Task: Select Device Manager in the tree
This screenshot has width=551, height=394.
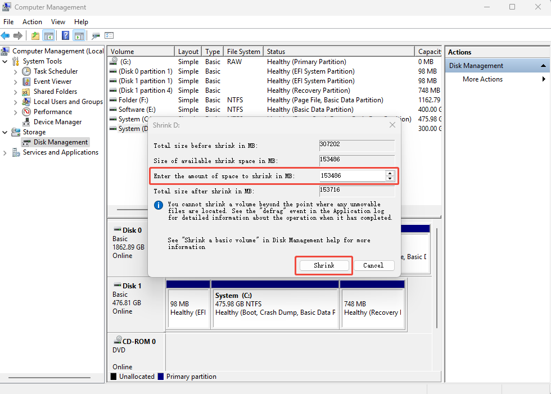Action: click(57, 122)
